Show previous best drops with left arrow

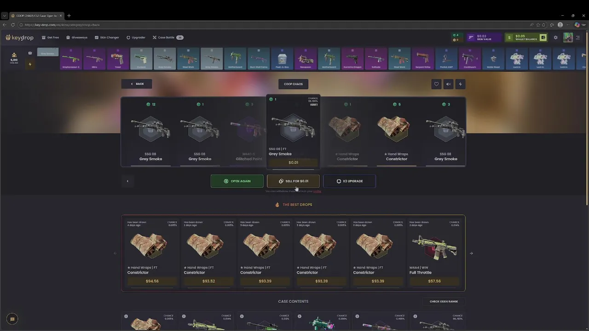[x=115, y=253]
